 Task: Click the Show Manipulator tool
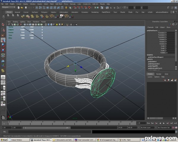(3, 66)
